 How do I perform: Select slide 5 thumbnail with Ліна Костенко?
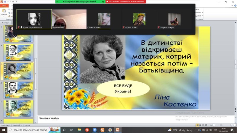tap(18, 71)
